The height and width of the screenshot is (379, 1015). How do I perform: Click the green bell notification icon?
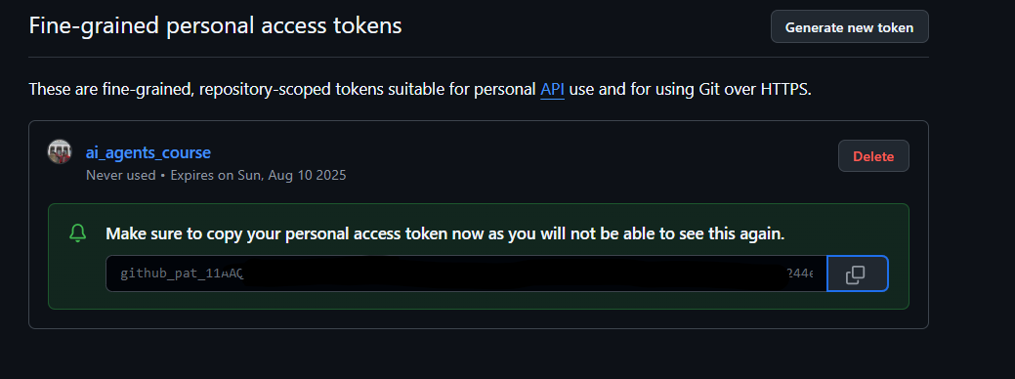[78, 234]
